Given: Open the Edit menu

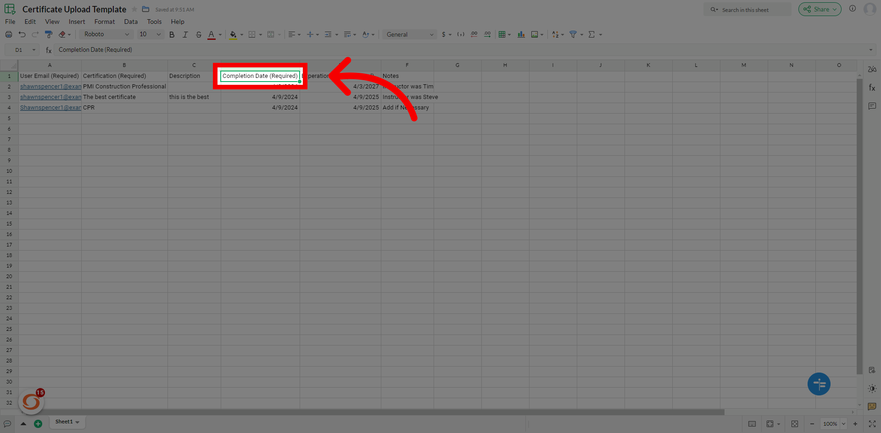Looking at the screenshot, I should (x=30, y=22).
